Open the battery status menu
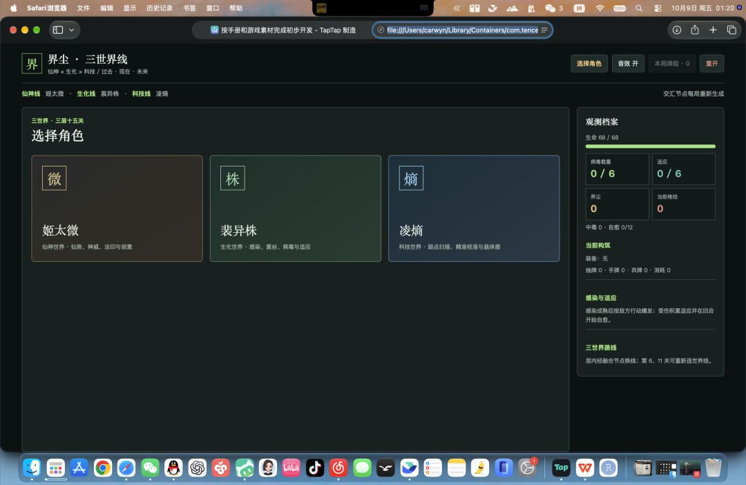 click(x=620, y=8)
